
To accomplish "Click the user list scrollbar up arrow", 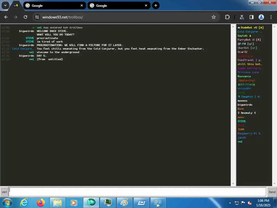I will 274,27.
